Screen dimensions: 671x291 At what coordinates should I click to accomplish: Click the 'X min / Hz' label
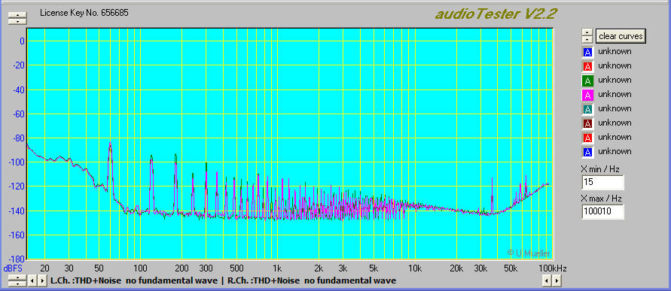click(600, 170)
